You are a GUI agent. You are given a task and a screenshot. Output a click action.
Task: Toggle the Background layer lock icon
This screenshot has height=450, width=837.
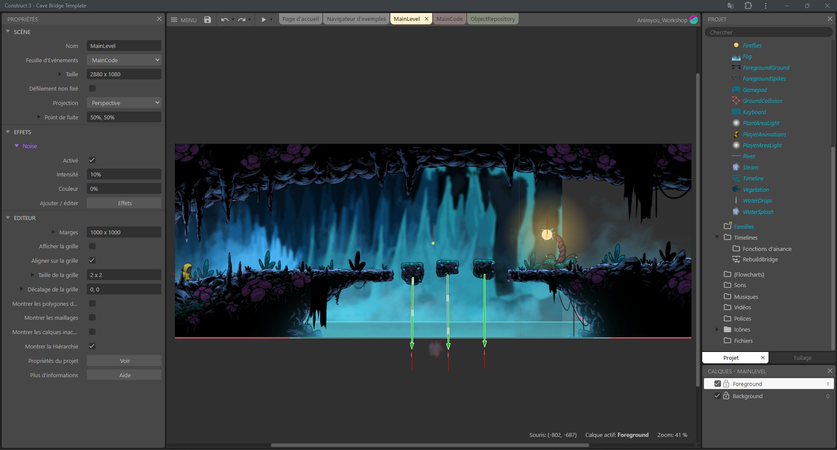tap(726, 396)
